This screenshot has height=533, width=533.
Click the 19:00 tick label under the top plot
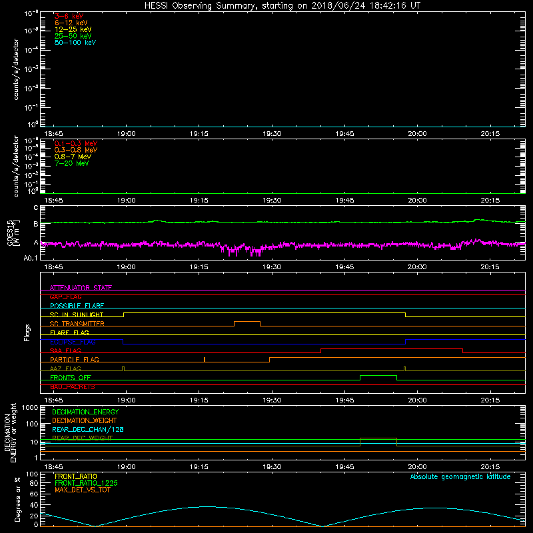pos(127,134)
